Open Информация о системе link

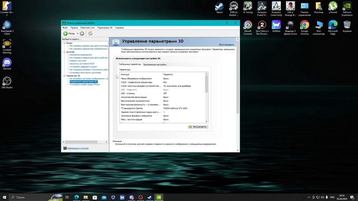(78, 149)
